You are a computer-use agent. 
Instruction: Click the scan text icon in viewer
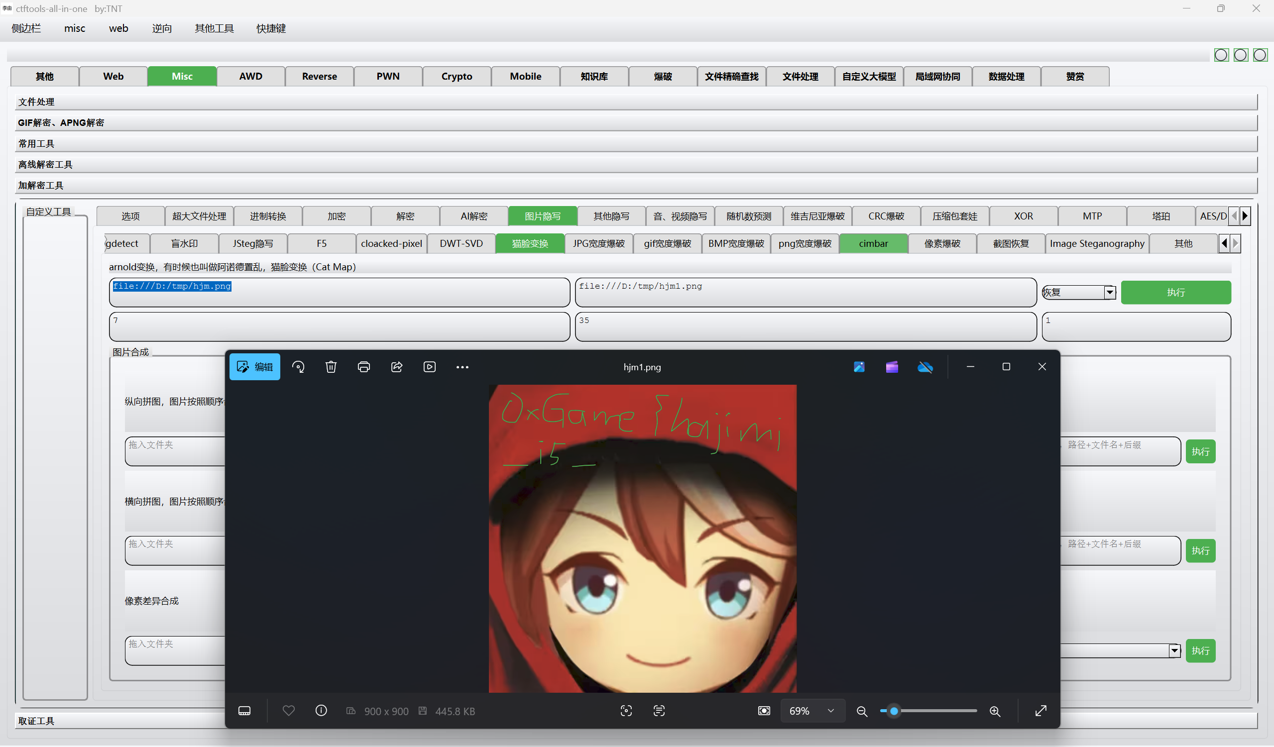pyautogui.click(x=659, y=711)
